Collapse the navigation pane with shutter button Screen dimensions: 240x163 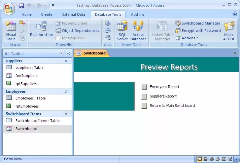(68, 53)
